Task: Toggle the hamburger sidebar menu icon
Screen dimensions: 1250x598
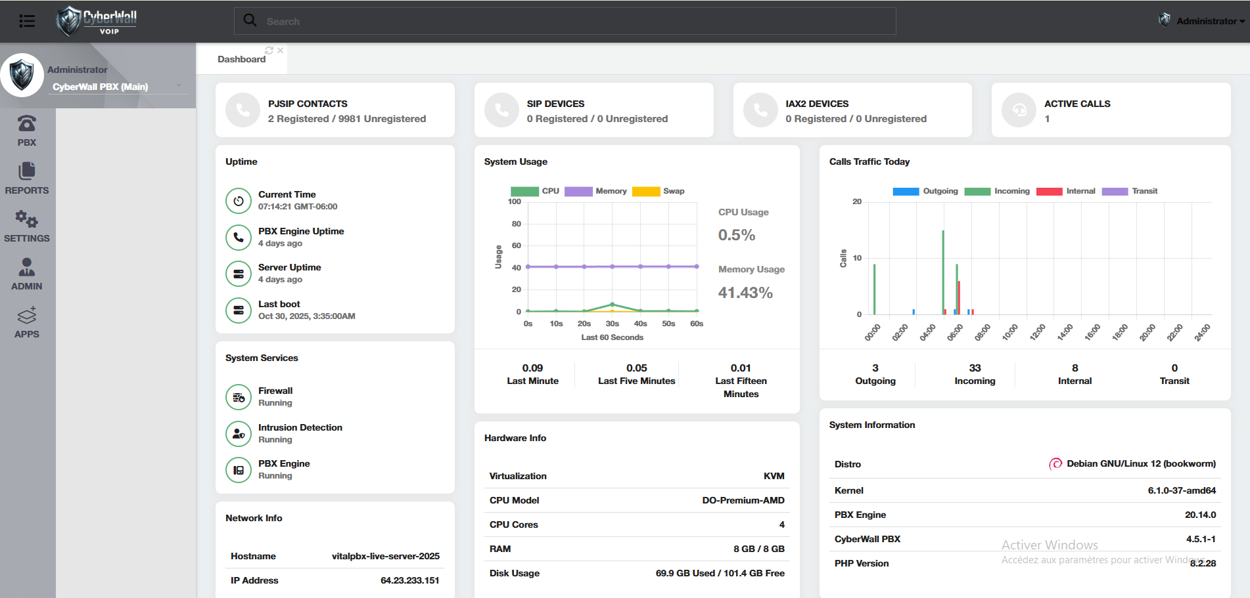Action: [27, 21]
